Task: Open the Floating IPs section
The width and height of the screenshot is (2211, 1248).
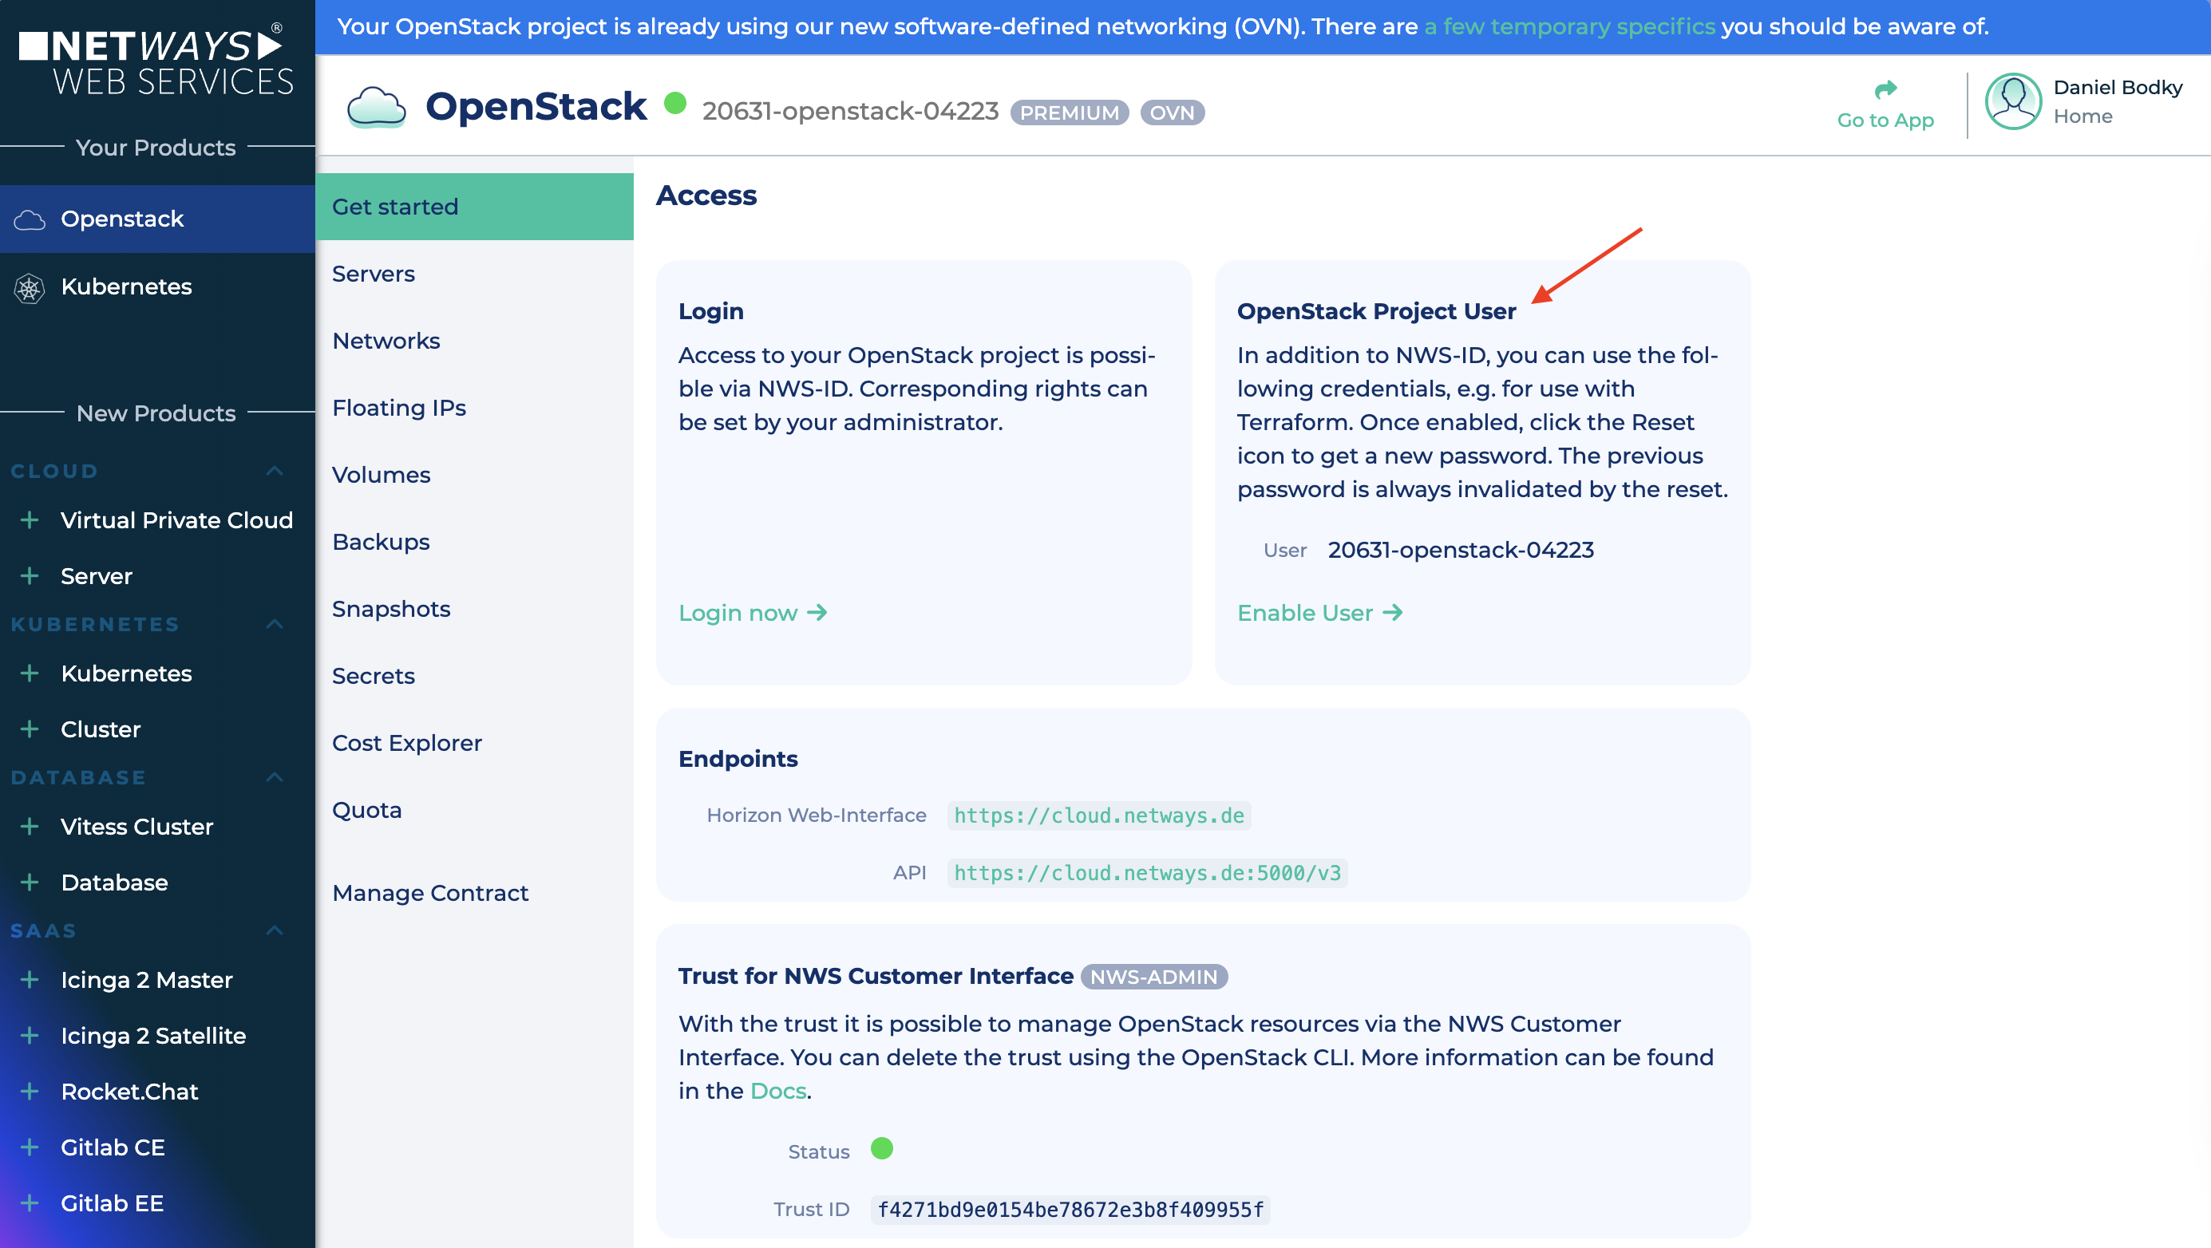Action: [x=398, y=408]
